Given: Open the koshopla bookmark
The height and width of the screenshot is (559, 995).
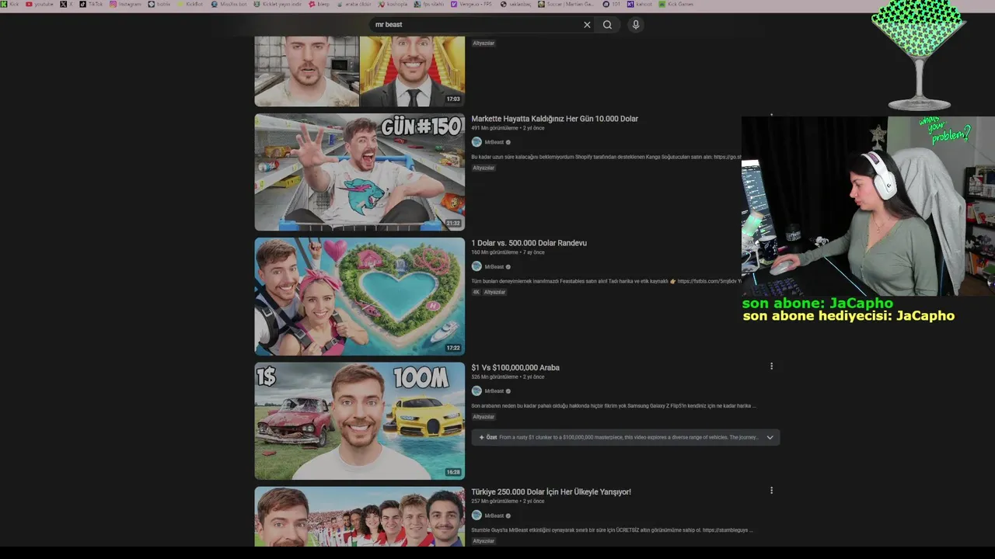Looking at the screenshot, I should pos(393,4).
